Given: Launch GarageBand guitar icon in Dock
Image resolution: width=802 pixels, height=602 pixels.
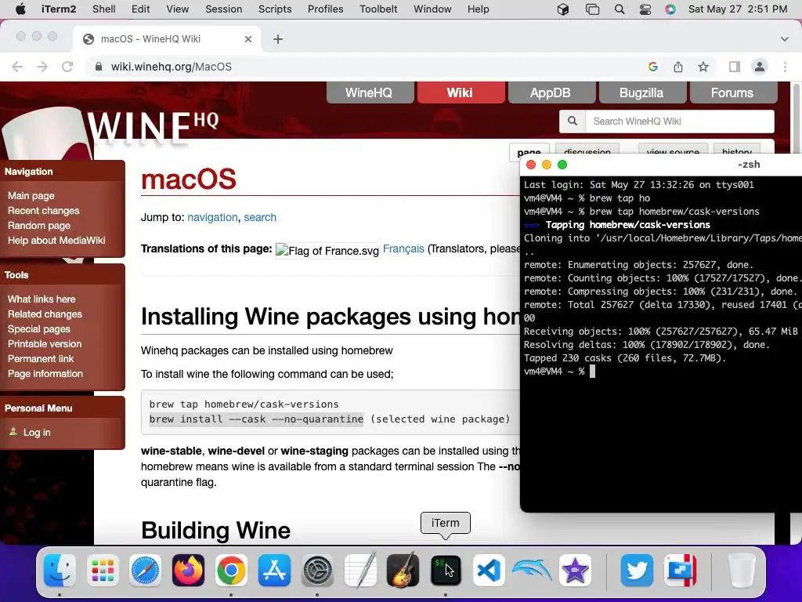Looking at the screenshot, I should (403, 570).
